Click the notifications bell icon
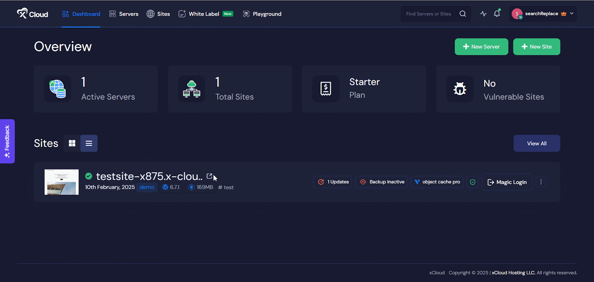This screenshot has width=594, height=282. (x=497, y=14)
